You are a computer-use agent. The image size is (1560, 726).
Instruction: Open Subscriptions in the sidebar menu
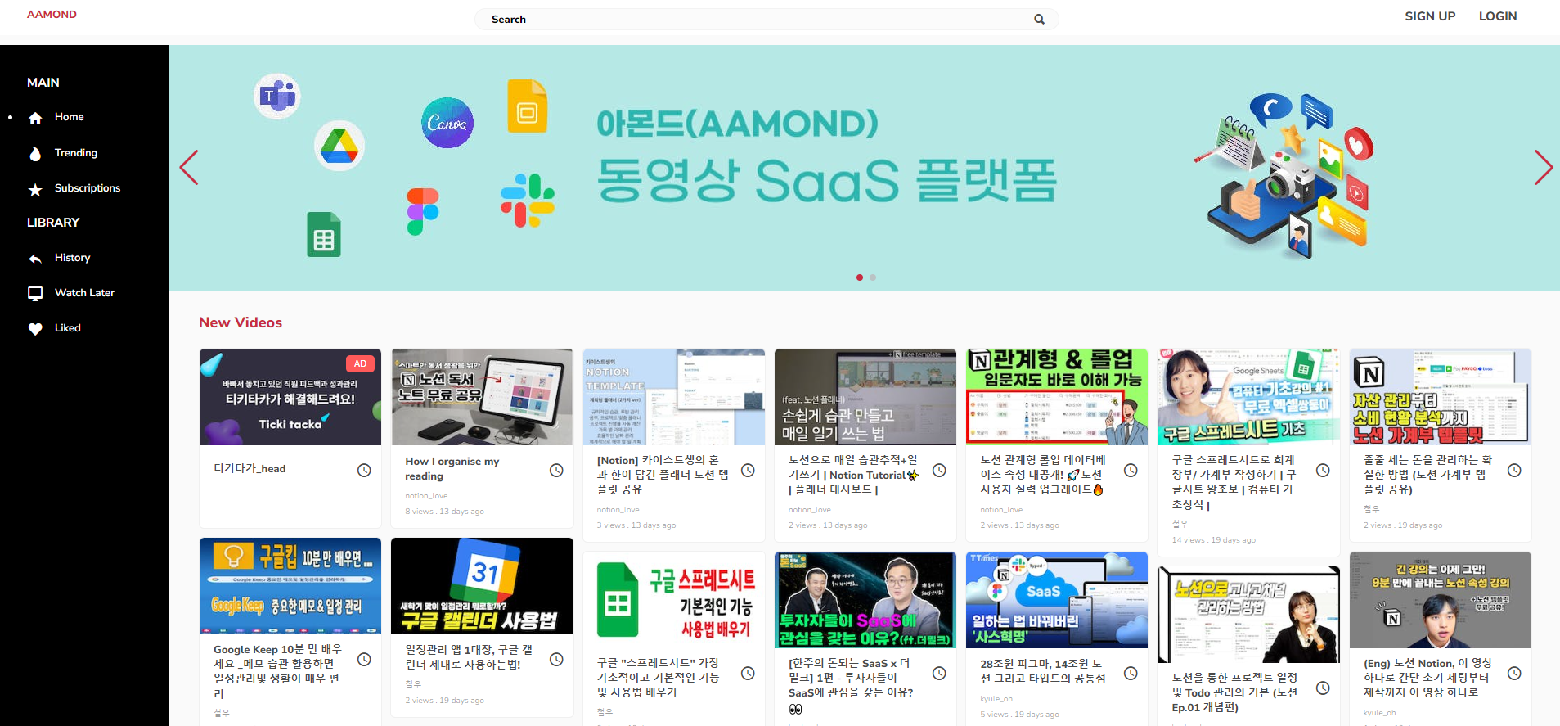coord(88,188)
